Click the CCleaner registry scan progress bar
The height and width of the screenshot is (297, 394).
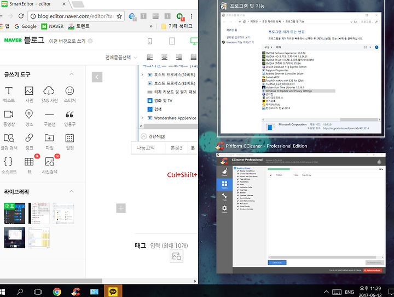[323, 169]
